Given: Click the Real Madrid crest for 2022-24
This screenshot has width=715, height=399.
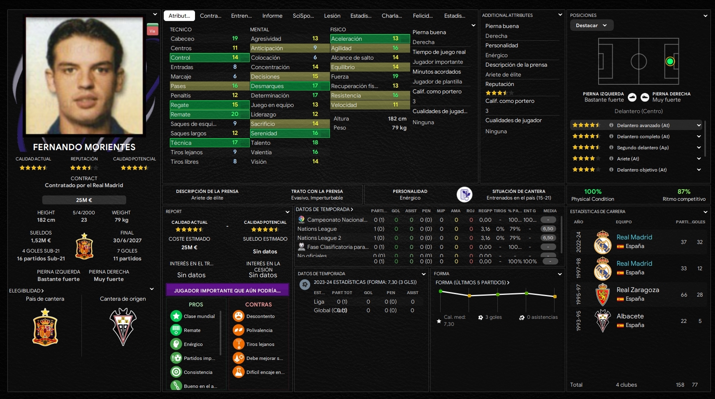Looking at the screenshot, I should coord(603,242).
